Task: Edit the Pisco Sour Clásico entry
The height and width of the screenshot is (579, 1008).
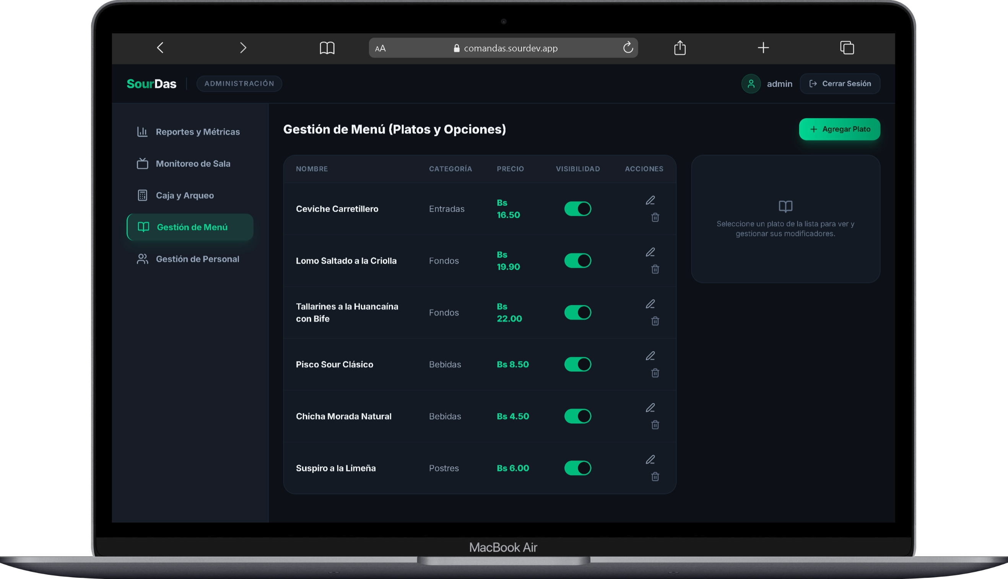Action: [650, 356]
